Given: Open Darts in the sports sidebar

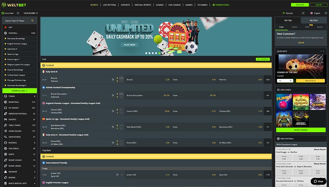Looking at the screenshot, I should (19, 154).
